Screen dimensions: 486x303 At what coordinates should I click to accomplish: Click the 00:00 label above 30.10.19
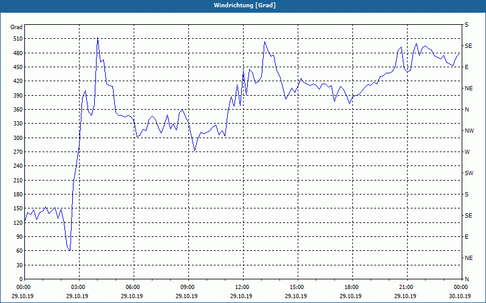point(462,287)
